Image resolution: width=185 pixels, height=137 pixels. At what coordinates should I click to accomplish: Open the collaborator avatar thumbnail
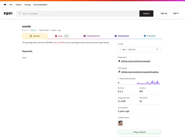120,123
